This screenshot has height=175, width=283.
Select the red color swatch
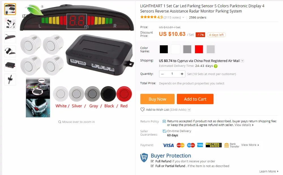[x=199, y=49]
